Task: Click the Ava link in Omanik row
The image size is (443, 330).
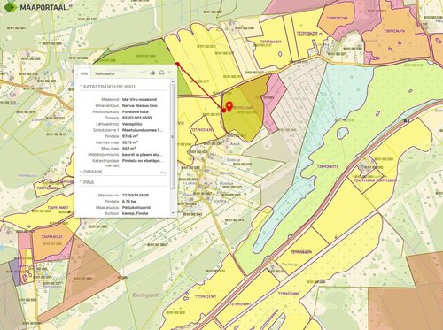Action: [x=163, y=173]
